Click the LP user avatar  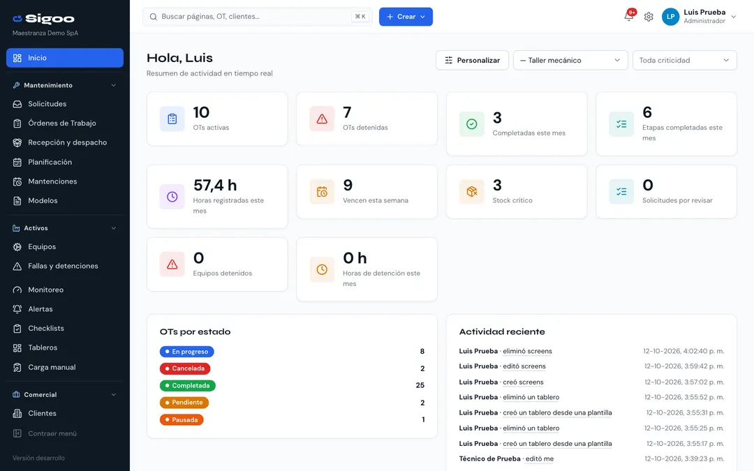pos(670,17)
